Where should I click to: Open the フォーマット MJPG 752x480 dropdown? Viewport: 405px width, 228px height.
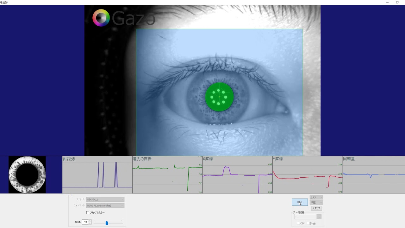point(105,206)
